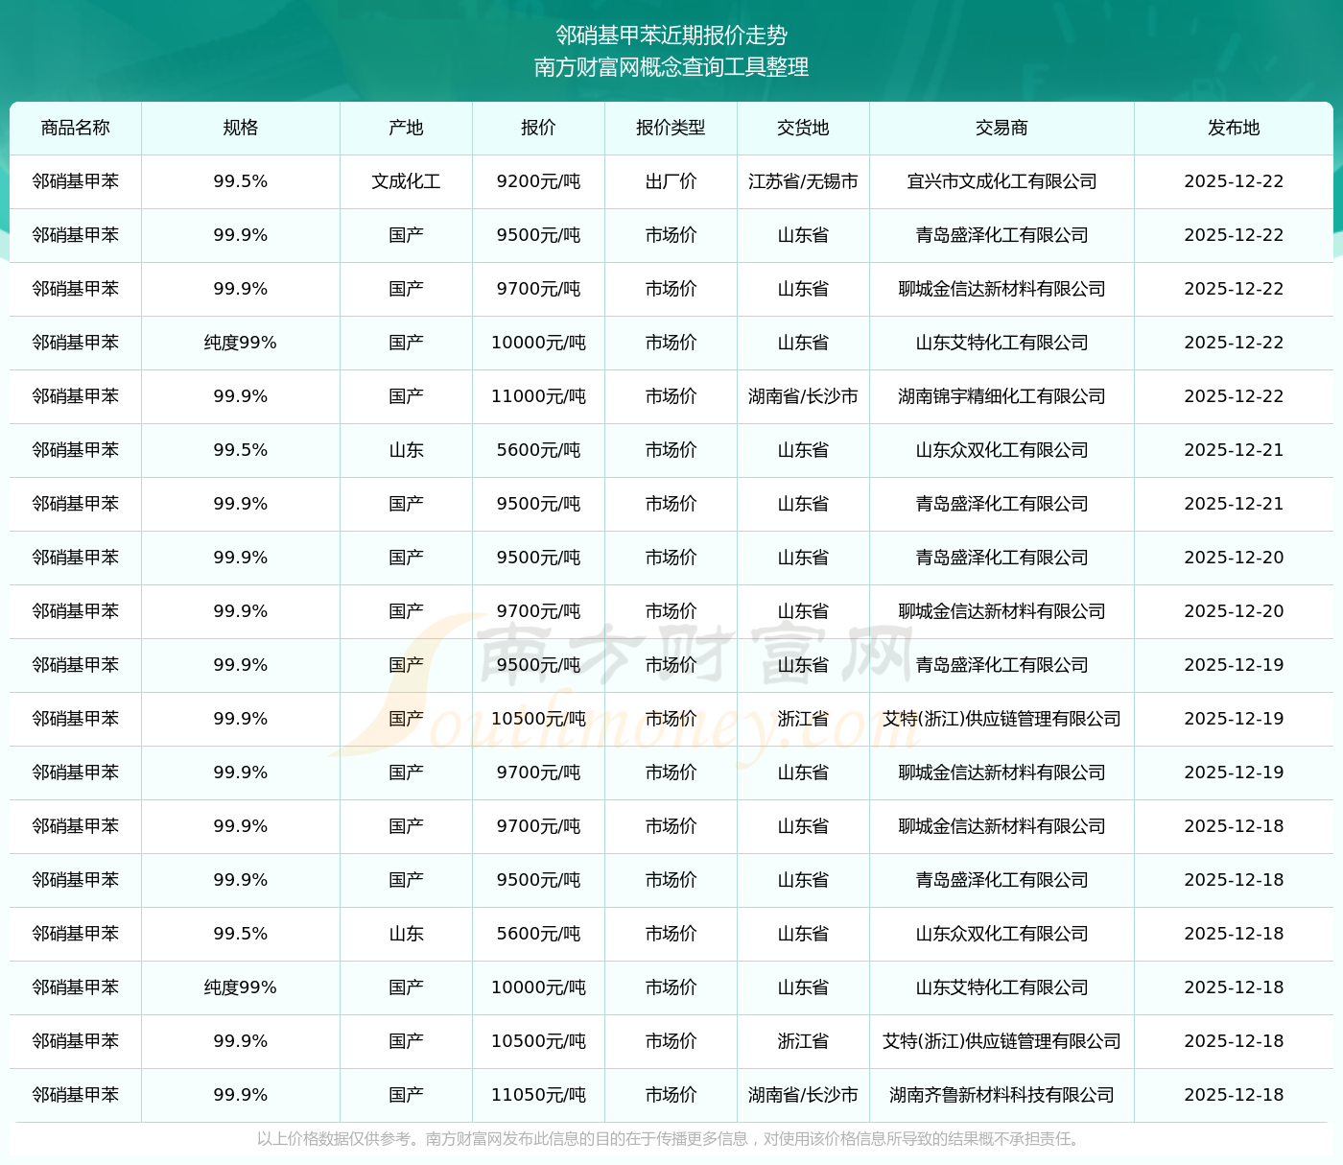
Task: Select the 规格 column header
Action: (x=240, y=128)
